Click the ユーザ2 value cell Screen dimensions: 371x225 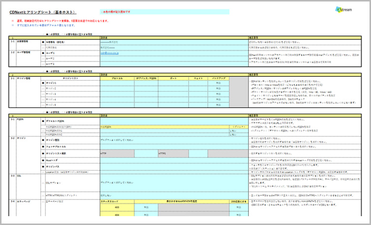point(174,59)
